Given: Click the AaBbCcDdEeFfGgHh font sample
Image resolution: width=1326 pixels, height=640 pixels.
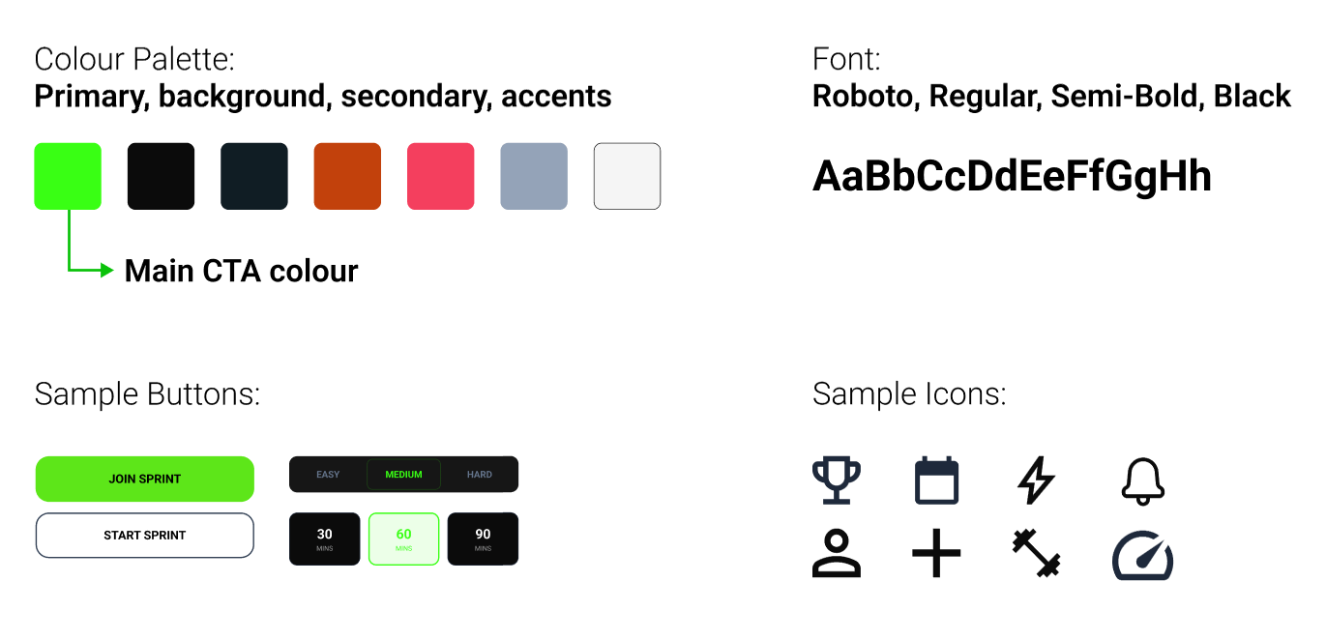Looking at the screenshot, I should point(1012,177).
